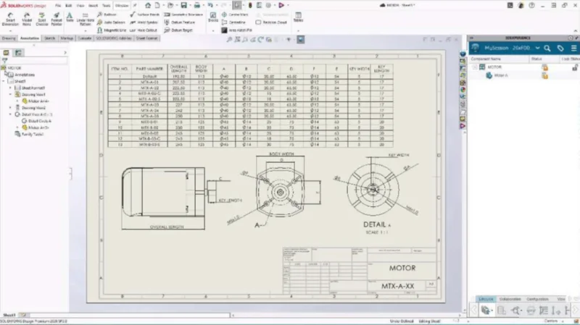
Task: Open the MySession dropdown arrow
Action: click(x=537, y=48)
